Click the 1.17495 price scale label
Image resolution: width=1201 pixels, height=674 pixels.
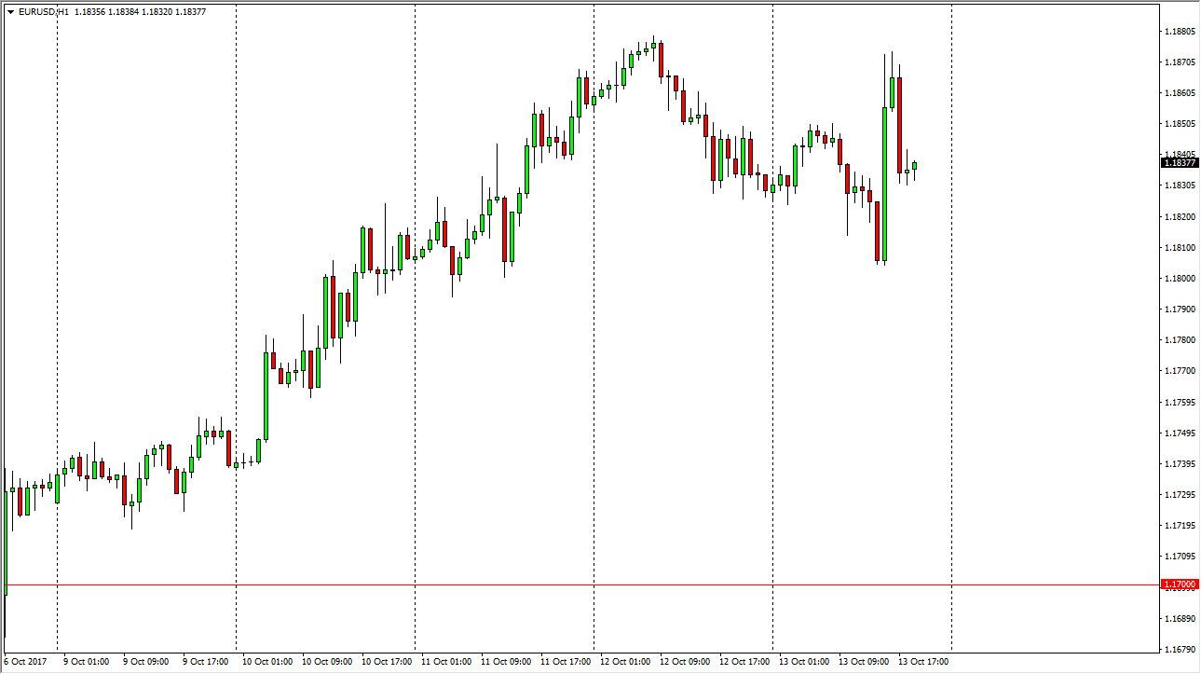[x=1180, y=433]
